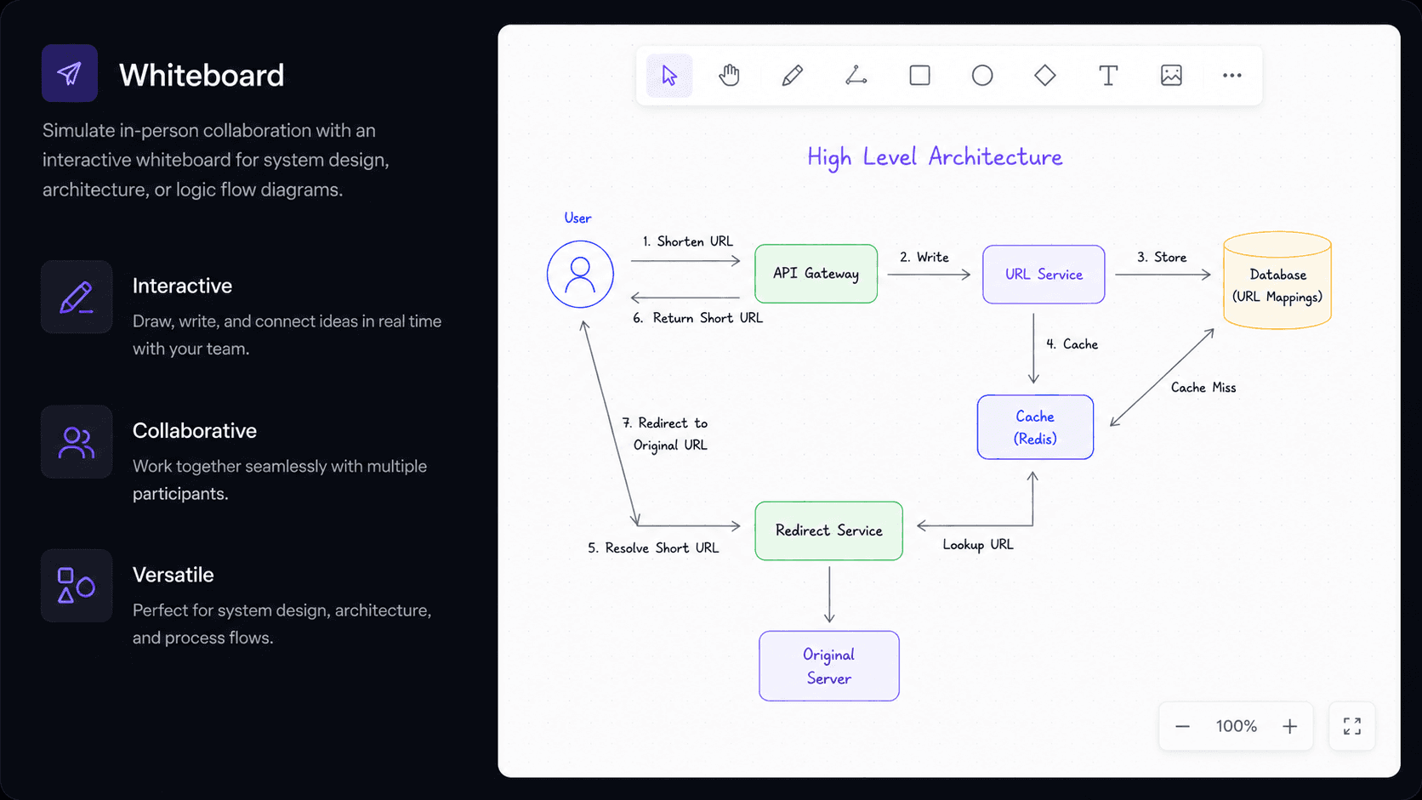Click the 100% zoom level
Viewport: 1422px width, 800px height.
point(1237,726)
